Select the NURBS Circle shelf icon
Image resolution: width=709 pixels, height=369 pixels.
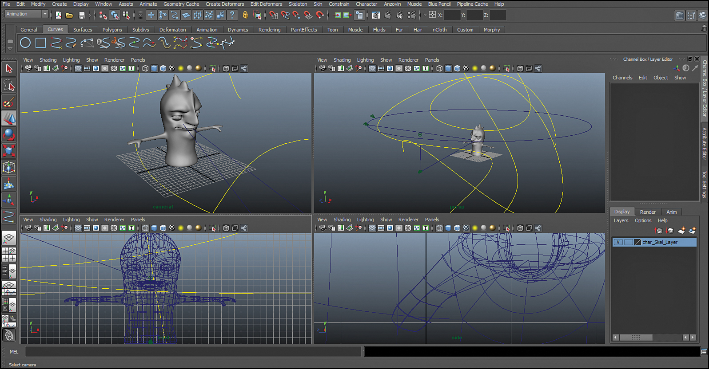tap(26, 43)
